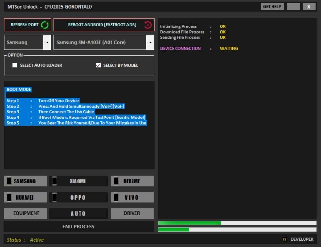This screenshot has width=321, height=247.
Task: Open the Samsung brand dropdown
Action: click(x=48, y=42)
